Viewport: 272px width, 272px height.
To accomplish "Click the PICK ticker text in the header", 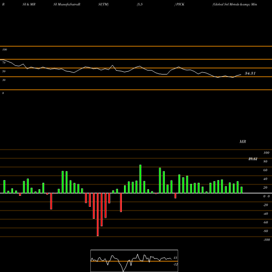I will coord(180,4).
